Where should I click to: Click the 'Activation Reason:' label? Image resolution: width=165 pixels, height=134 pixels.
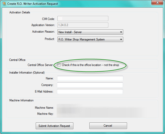click(44, 32)
